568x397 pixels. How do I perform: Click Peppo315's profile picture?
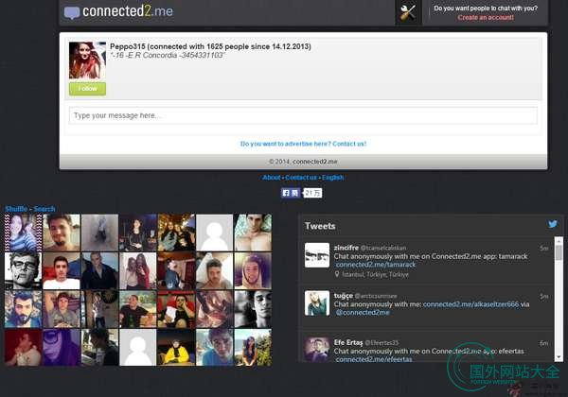[x=87, y=60]
